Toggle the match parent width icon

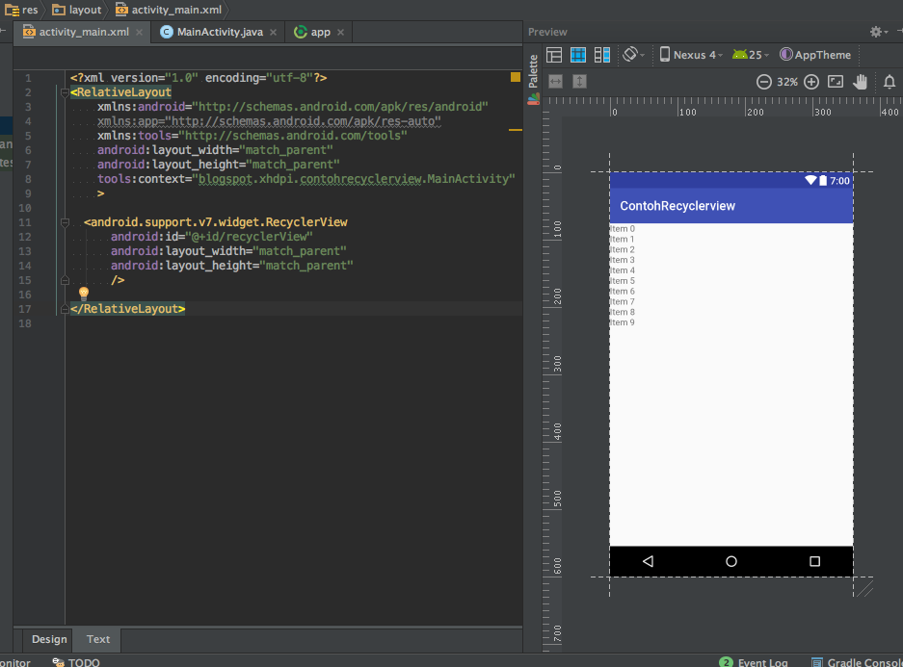[555, 82]
